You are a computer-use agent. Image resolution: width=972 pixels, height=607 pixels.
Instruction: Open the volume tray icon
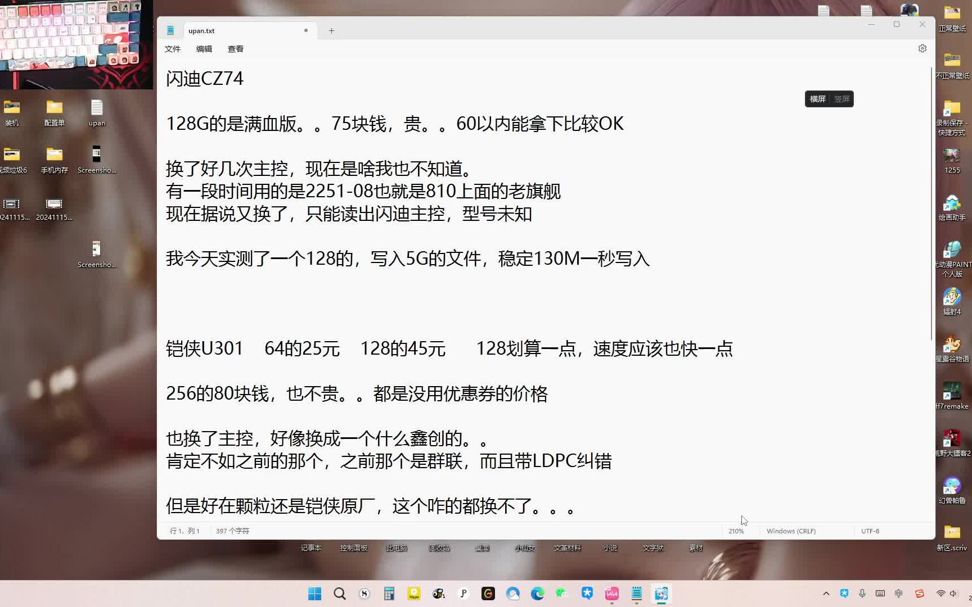953,594
